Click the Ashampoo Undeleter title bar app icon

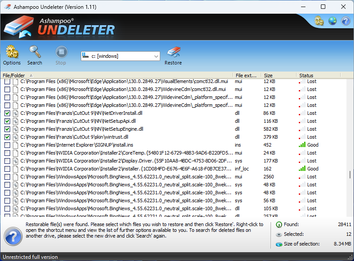coord(8,7)
